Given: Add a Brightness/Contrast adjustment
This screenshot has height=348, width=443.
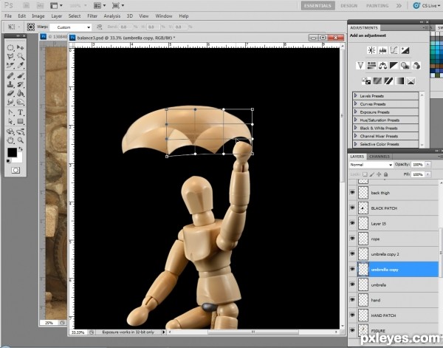Looking at the screenshot, I should pyautogui.click(x=371, y=50).
